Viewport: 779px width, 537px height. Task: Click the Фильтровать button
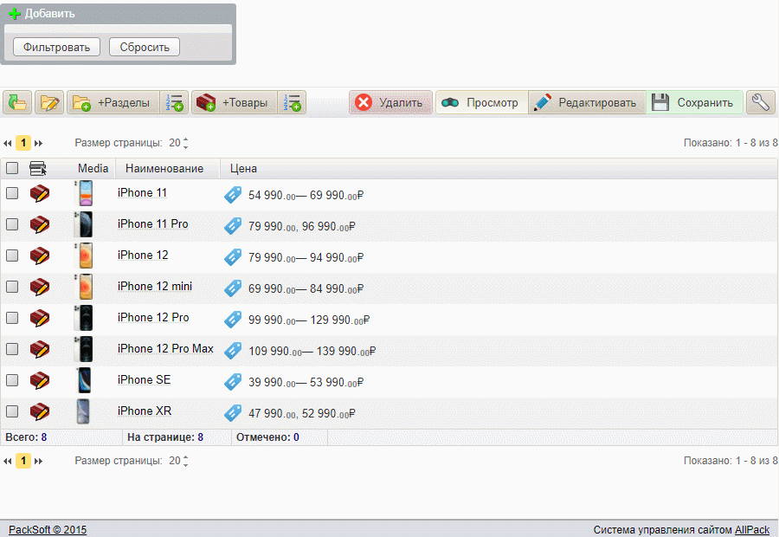[x=56, y=48]
